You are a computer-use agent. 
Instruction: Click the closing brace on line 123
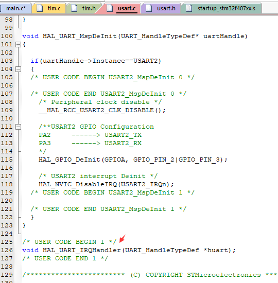click(x=24, y=225)
